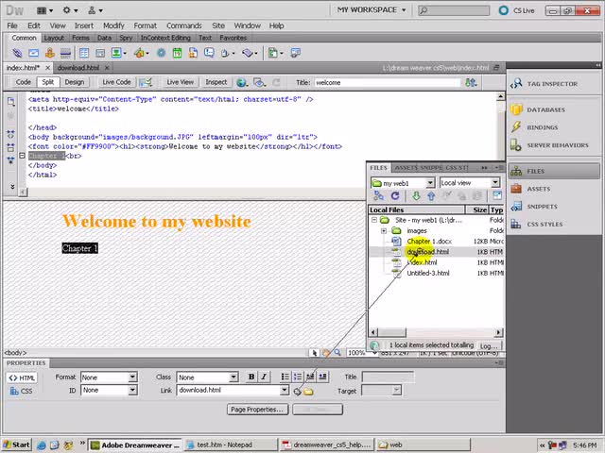The image size is (605, 453).
Task: Click the Inspect button
Action: pyautogui.click(x=216, y=82)
